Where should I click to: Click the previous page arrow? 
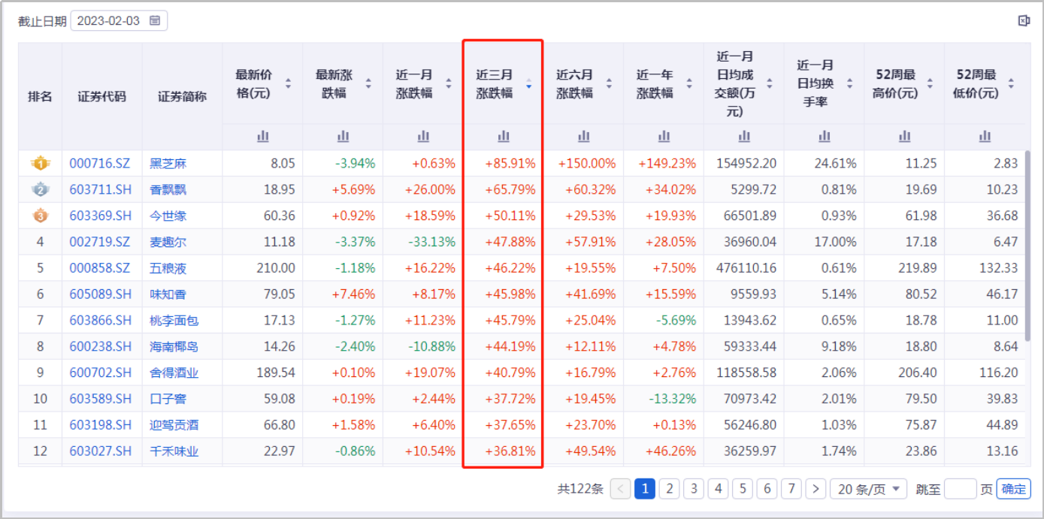tap(621, 489)
